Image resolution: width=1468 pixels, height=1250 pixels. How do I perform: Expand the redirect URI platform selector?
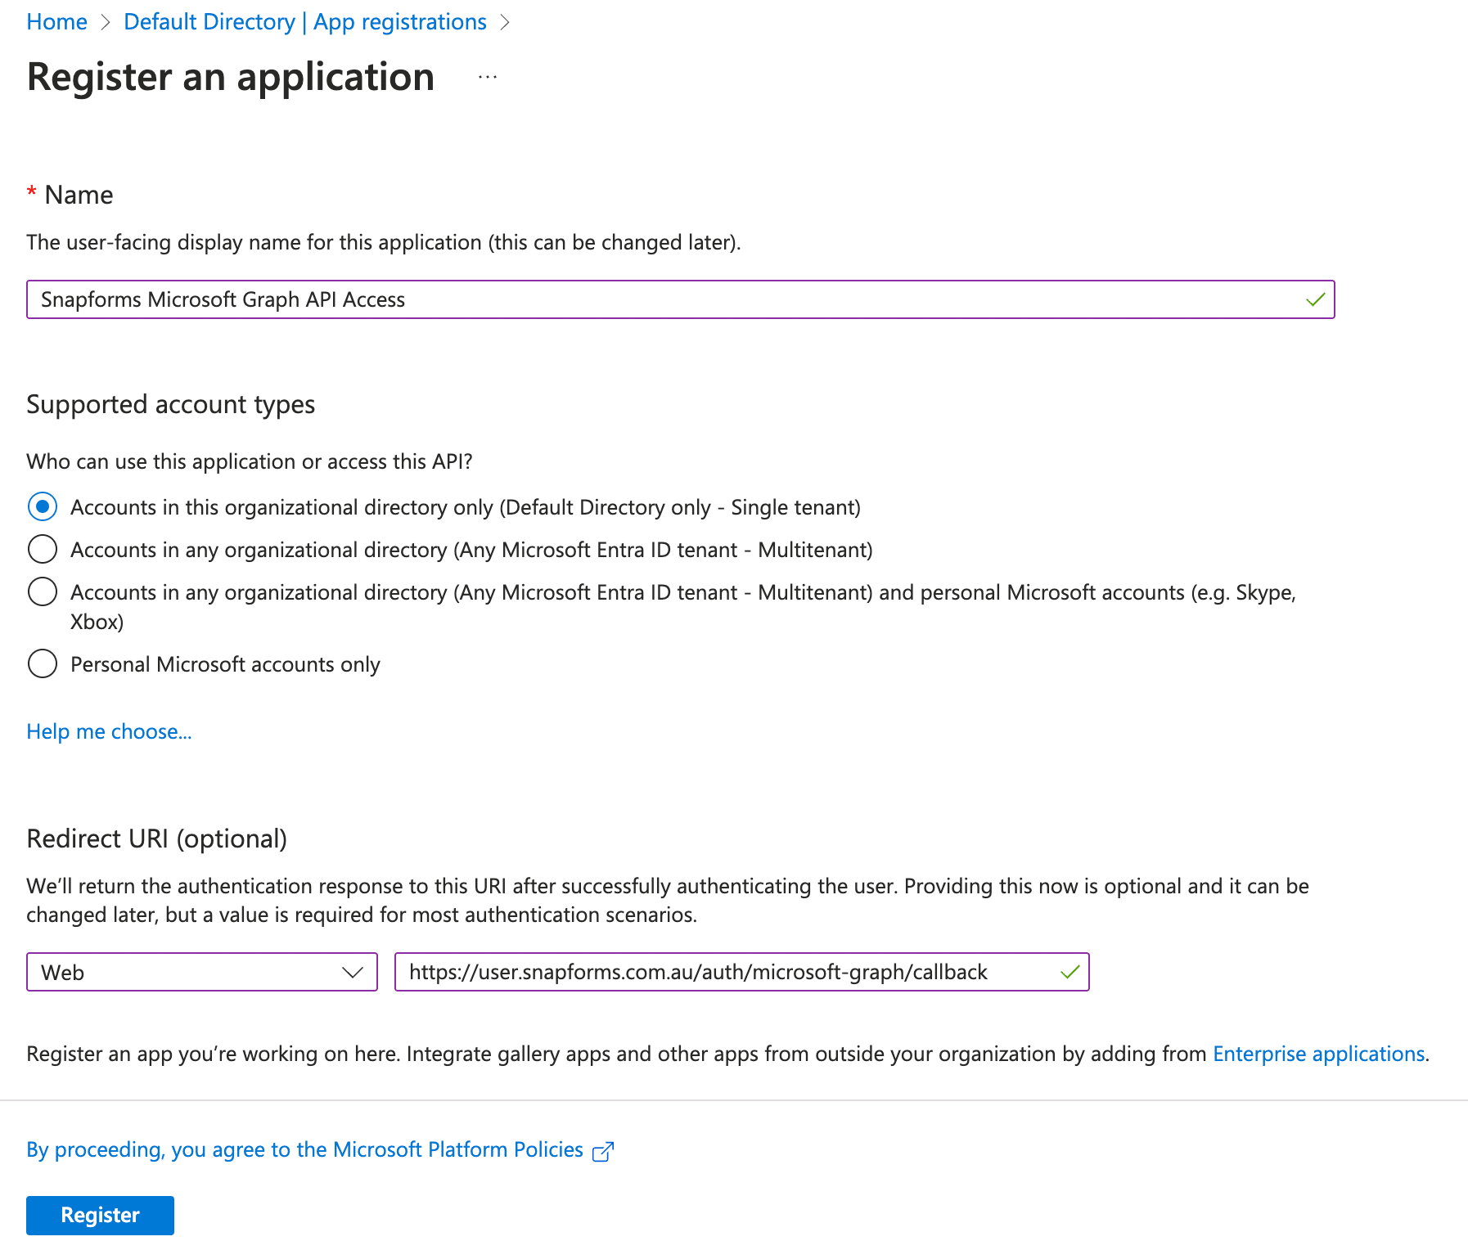point(353,973)
